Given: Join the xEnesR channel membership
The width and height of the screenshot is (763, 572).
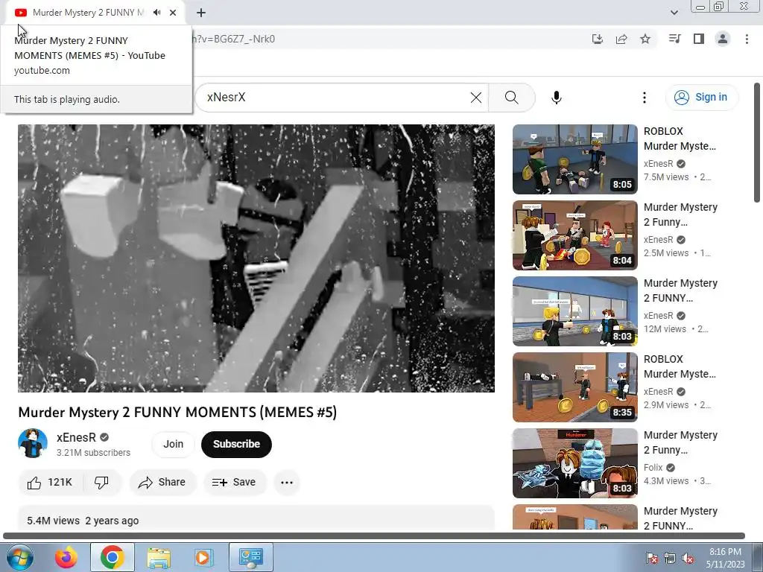Looking at the screenshot, I should coord(173,444).
